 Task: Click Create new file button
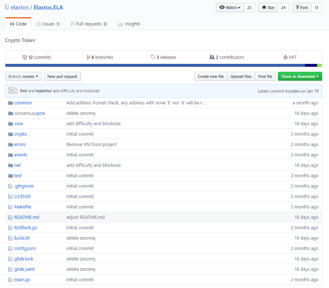[x=211, y=76]
